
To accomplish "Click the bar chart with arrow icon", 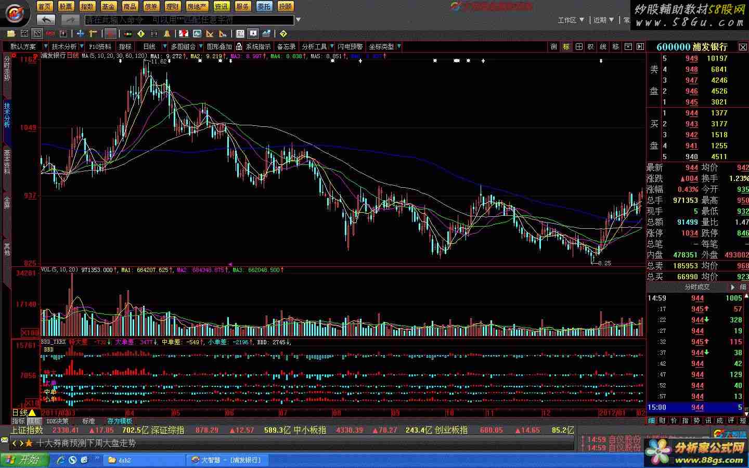I will coord(266,34).
